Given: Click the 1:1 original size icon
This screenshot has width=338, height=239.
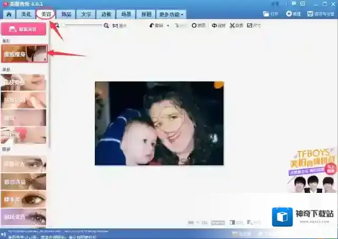Looking at the screenshot, I should [x=115, y=25].
